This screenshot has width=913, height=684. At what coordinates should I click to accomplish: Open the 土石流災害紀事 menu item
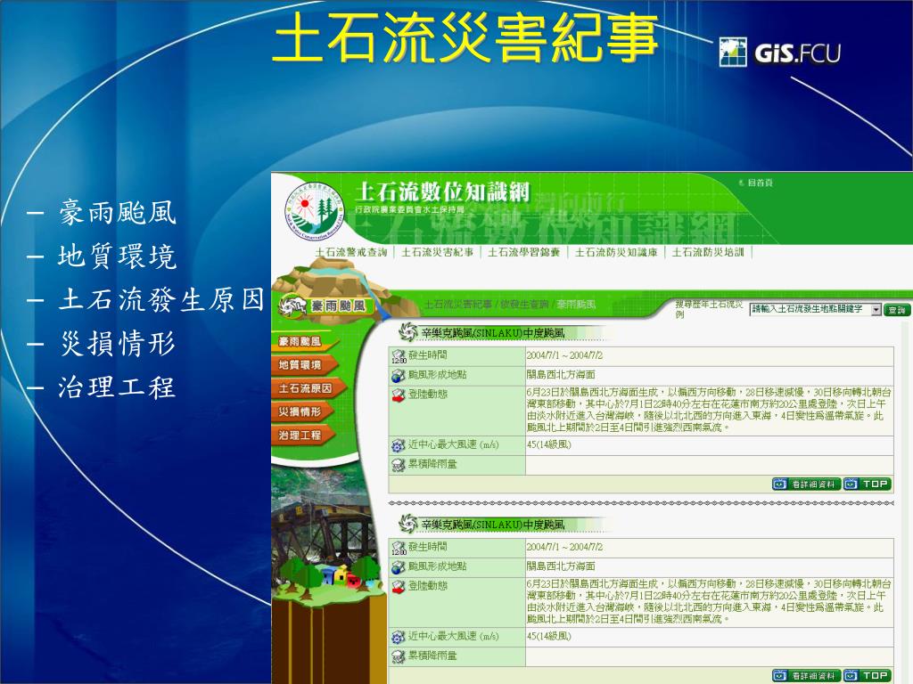click(437, 252)
